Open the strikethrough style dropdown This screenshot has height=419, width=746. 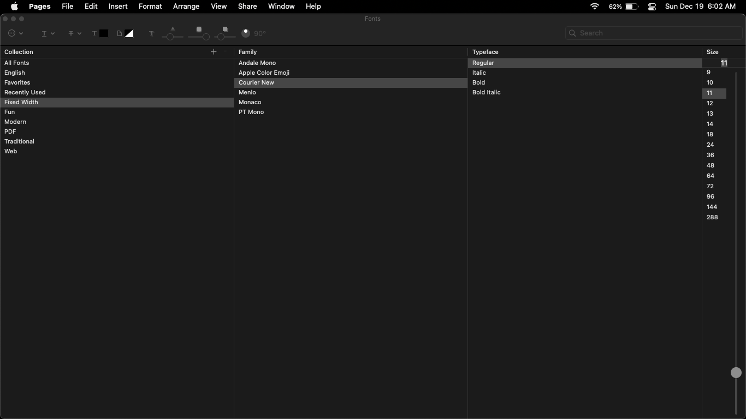point(75,33)
